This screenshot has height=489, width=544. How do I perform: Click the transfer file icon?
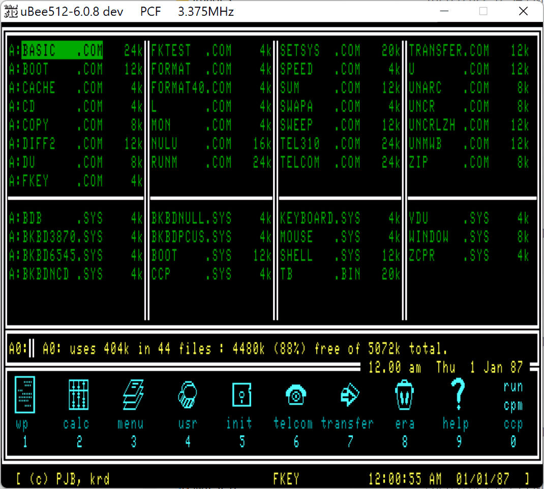pos(350,395)
